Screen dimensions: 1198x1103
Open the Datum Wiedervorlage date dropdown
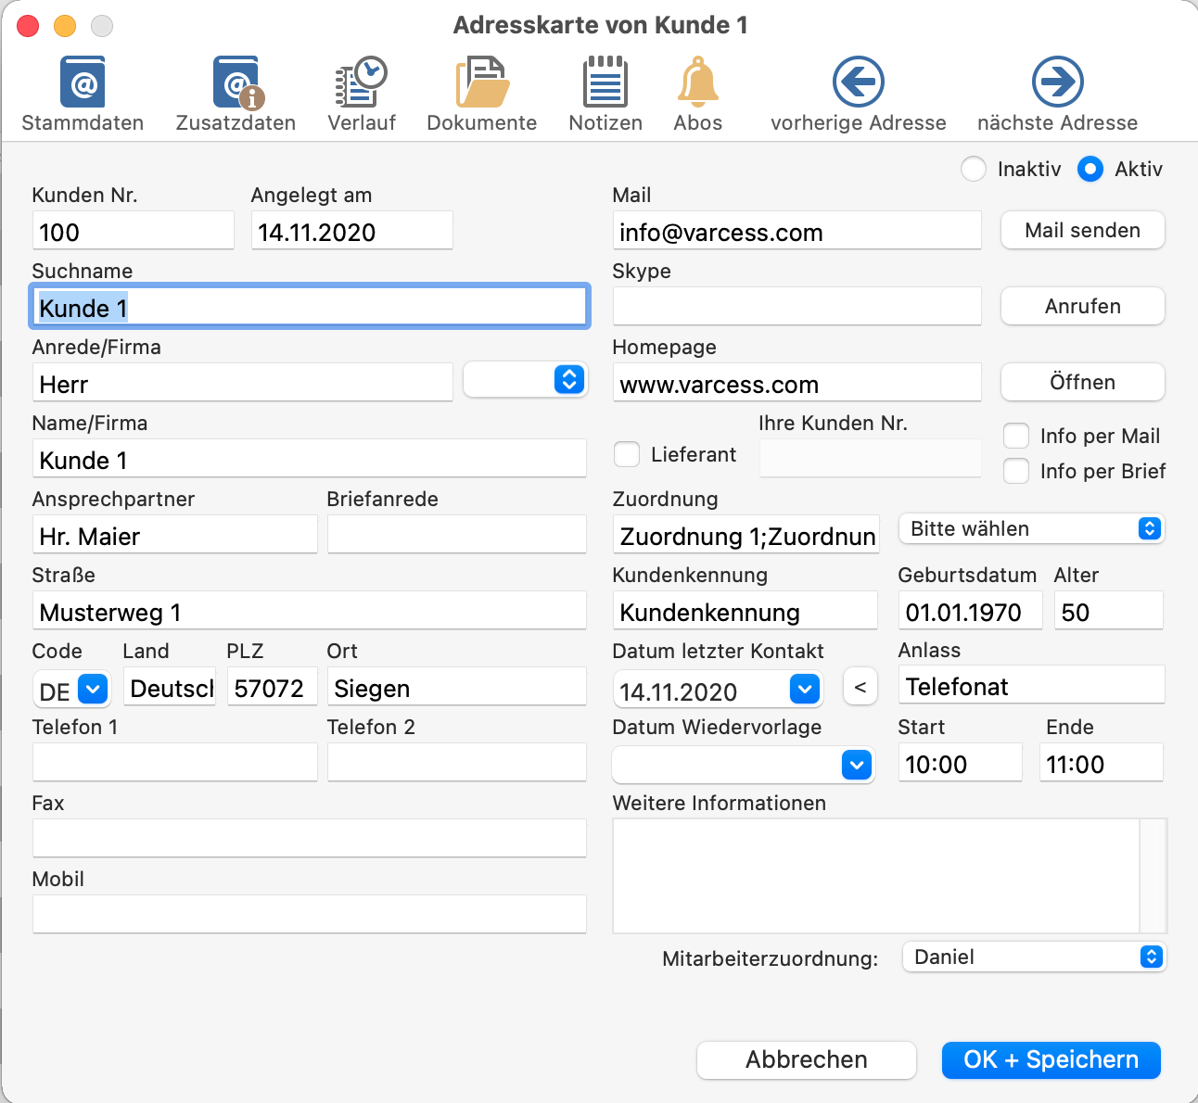click(x=858, y=765)
